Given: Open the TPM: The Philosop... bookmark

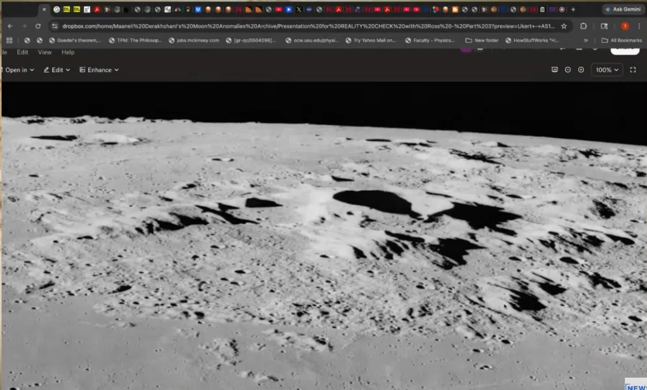Looking at the screenshot, I should pyautogui.click(x=136, y=40).
